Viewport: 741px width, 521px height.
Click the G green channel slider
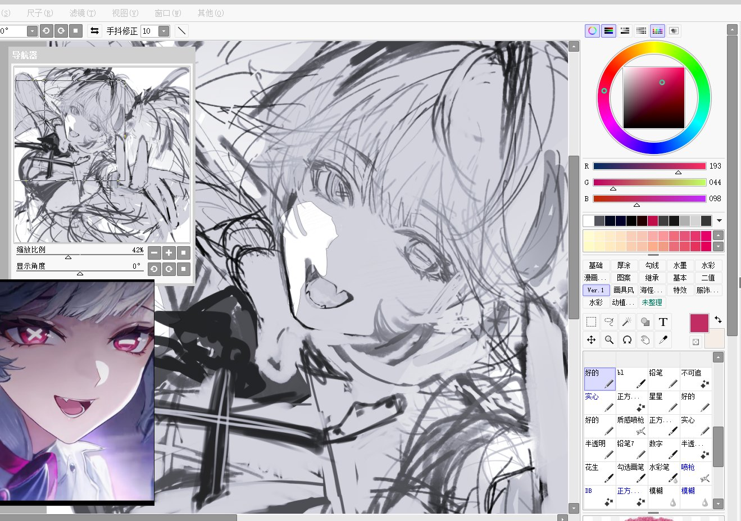649,183
